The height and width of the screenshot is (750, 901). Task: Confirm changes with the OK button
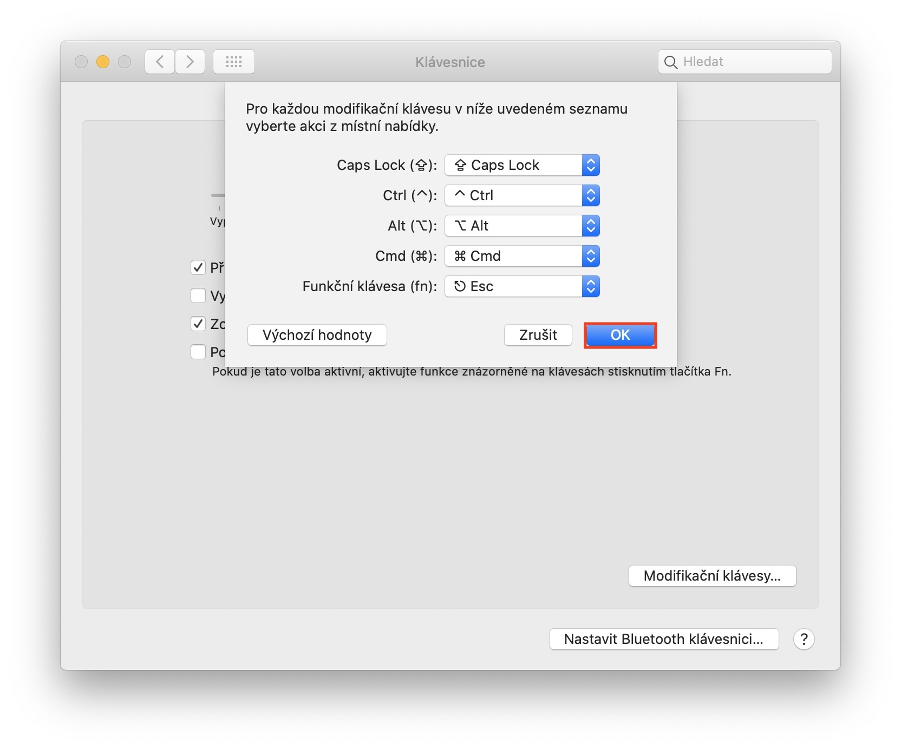click(x=620, y=335)
